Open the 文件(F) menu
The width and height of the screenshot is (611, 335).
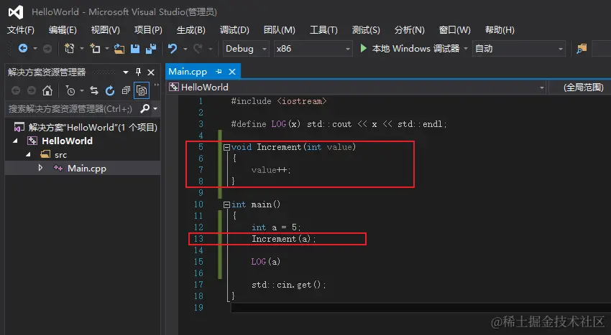(x=21, y=30)
